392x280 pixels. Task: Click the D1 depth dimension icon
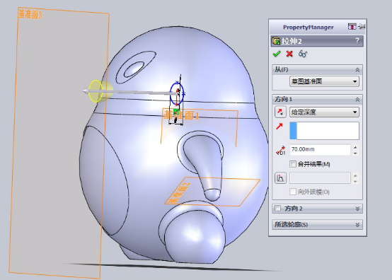[x=280, y=150]
